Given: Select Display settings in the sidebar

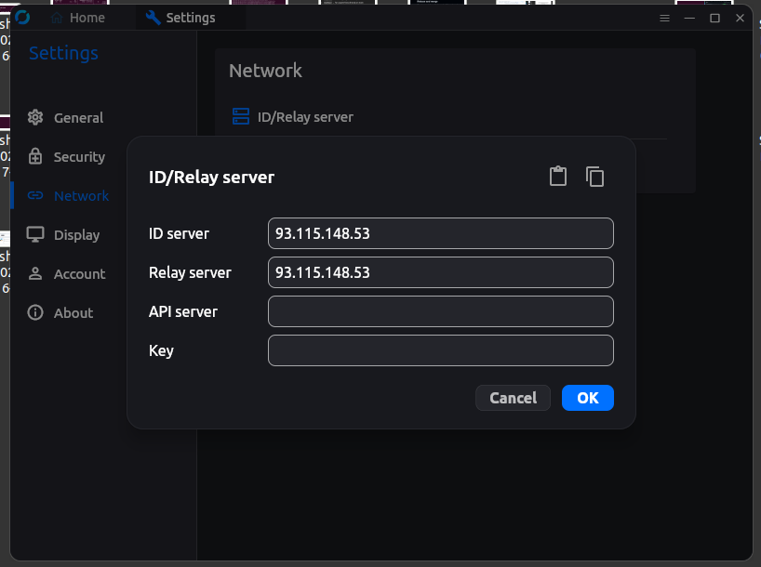Looking at the screenshot, I should click(x=76, y=235).
